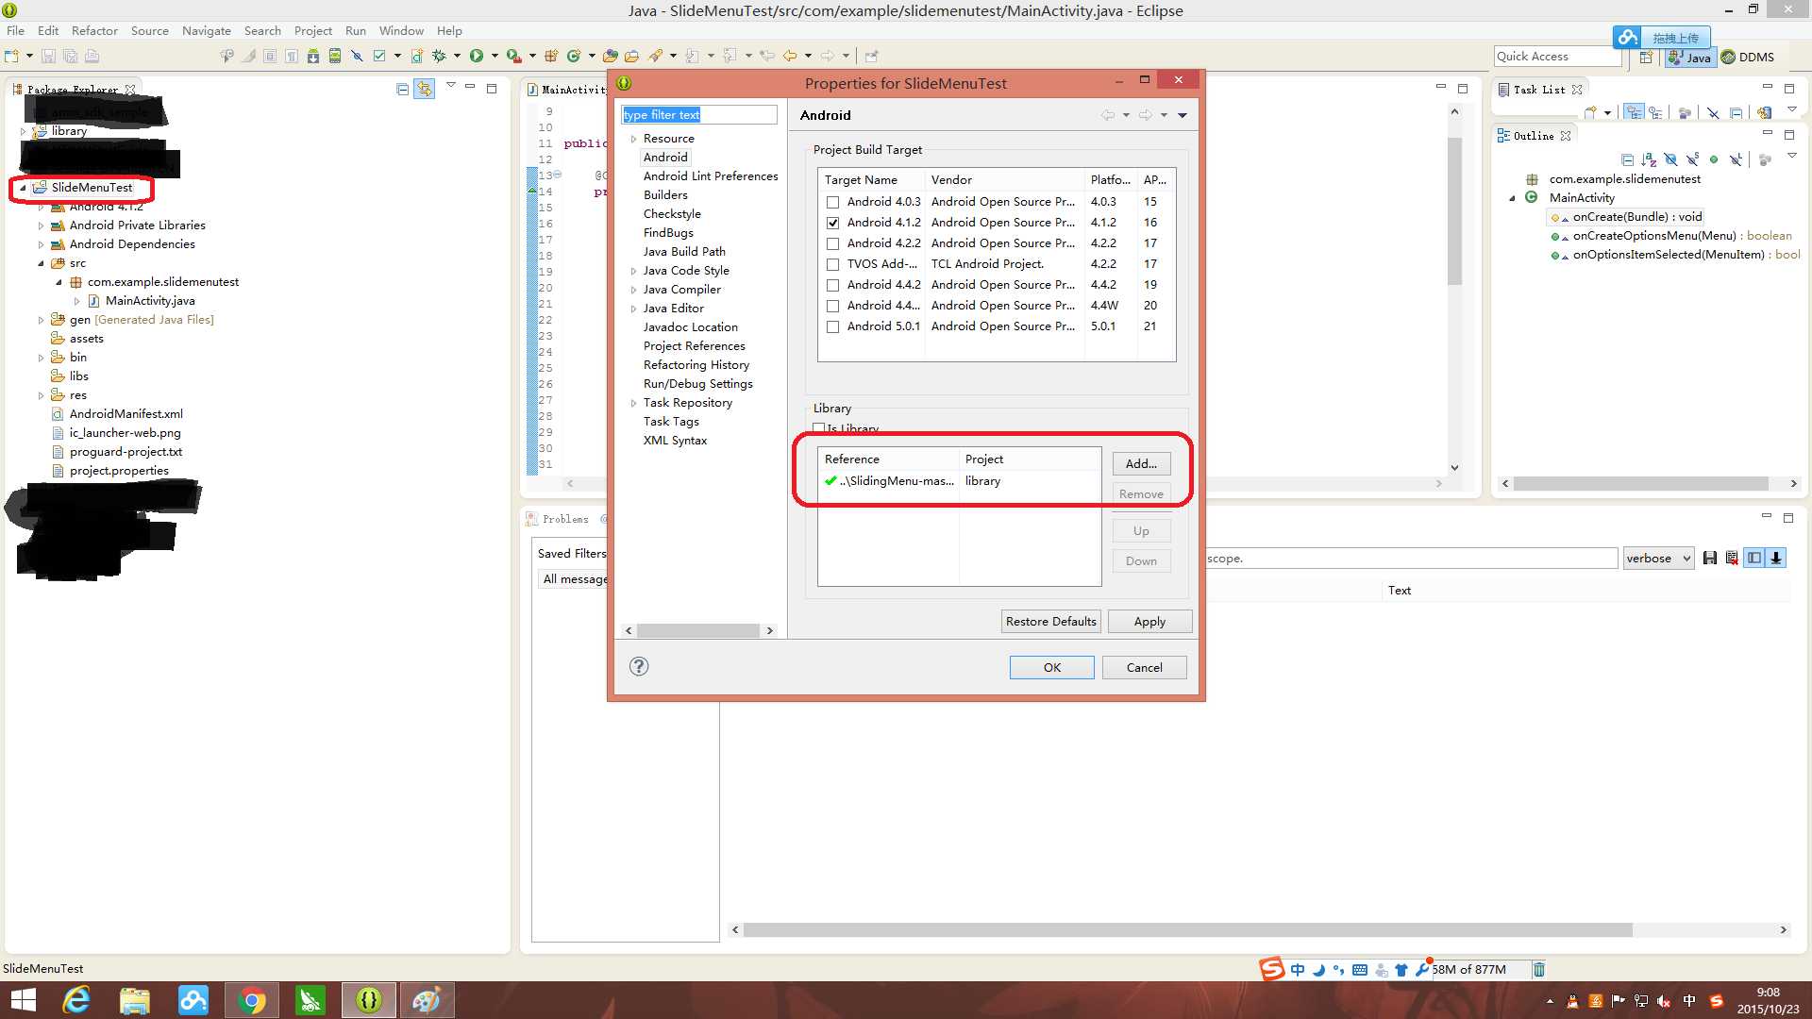The image size is (1812, 1019).
Task: Switch to the DDMS perspective
Action: point(1748,57)
